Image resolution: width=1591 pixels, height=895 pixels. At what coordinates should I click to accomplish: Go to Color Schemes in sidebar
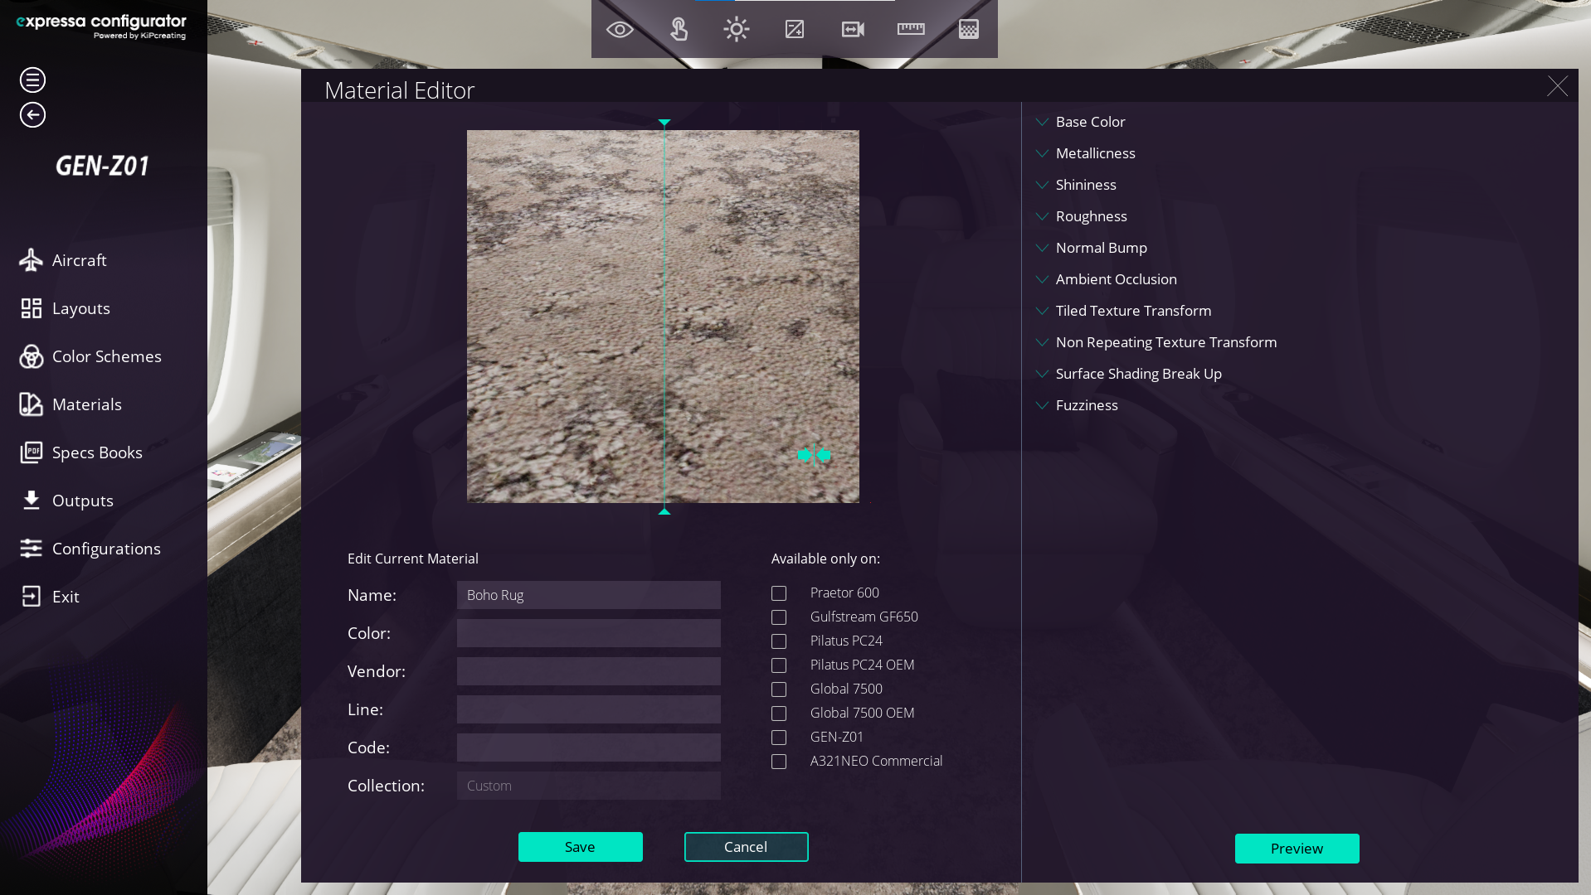tap(106, 356)
